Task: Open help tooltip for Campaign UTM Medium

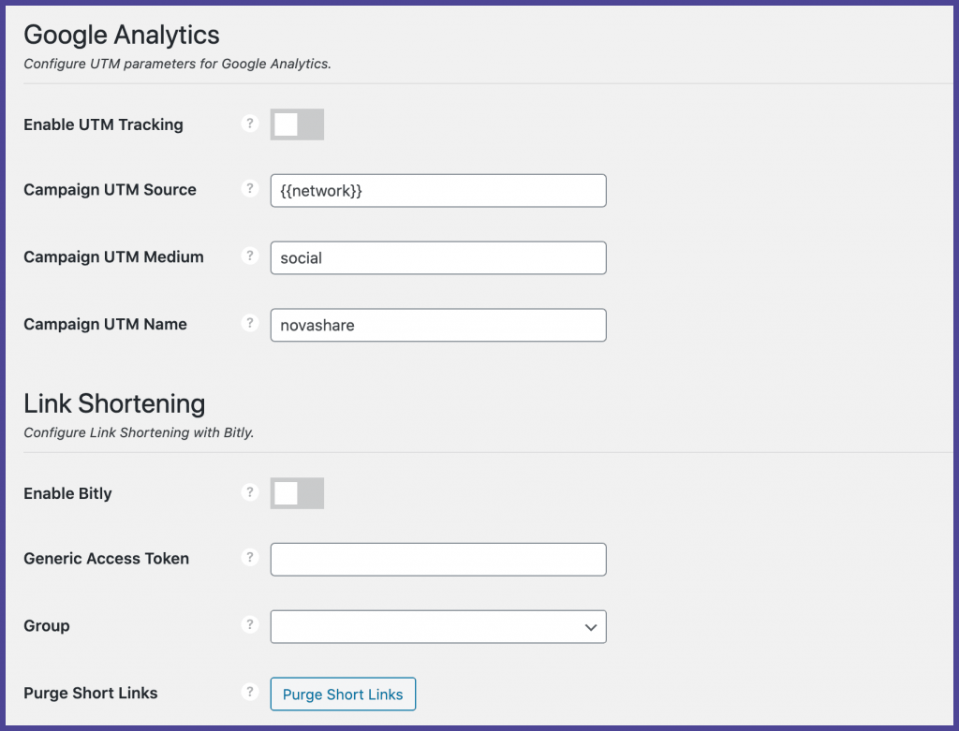Action: tap(249, 256)
